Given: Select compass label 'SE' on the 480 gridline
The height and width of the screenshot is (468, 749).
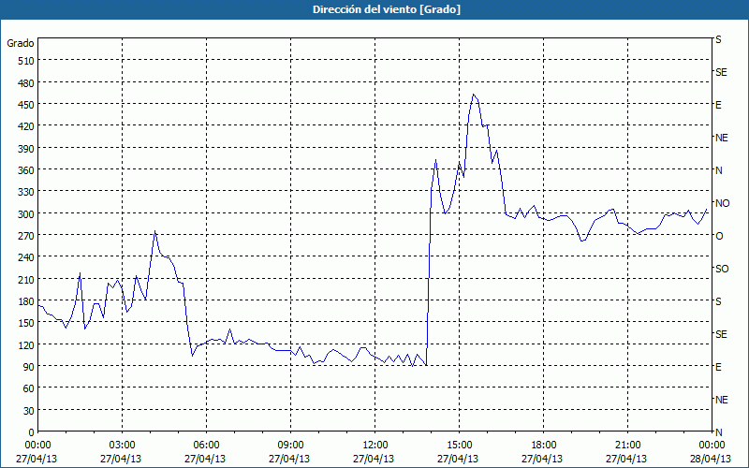Looking at the screenshot, I should pyautogui.click(x=721, y=72).
